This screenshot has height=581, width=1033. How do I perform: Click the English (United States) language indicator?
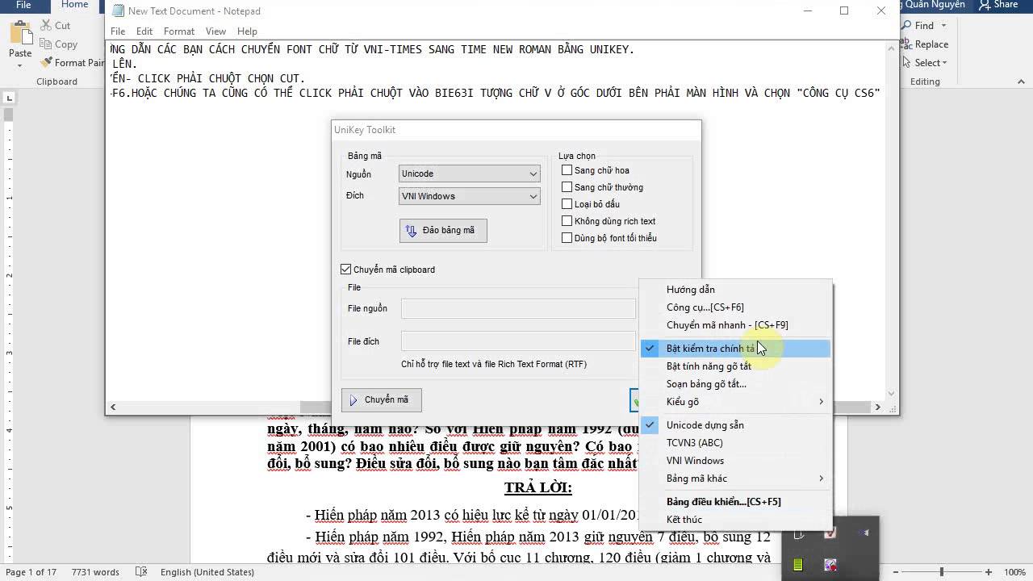(x=207, y=572)
